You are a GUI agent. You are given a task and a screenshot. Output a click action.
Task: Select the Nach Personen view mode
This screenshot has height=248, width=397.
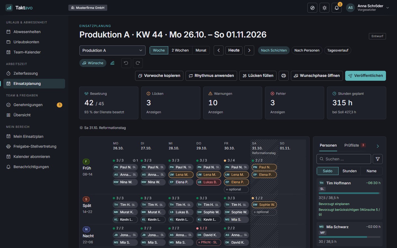(x=307, y=50)
